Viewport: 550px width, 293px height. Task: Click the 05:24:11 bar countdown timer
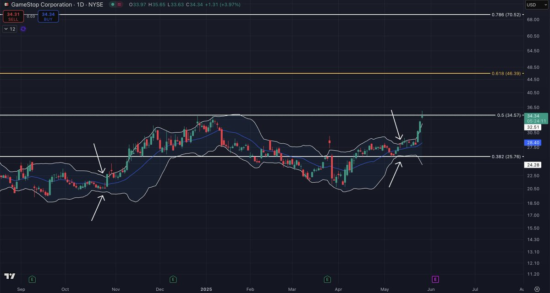[x=537, y=122]
